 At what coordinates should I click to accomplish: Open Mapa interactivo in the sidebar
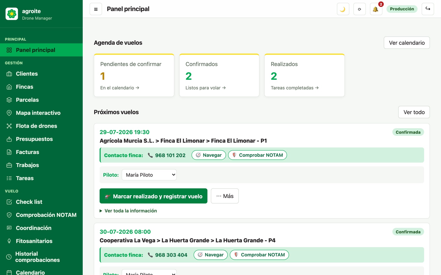(41, 113)
